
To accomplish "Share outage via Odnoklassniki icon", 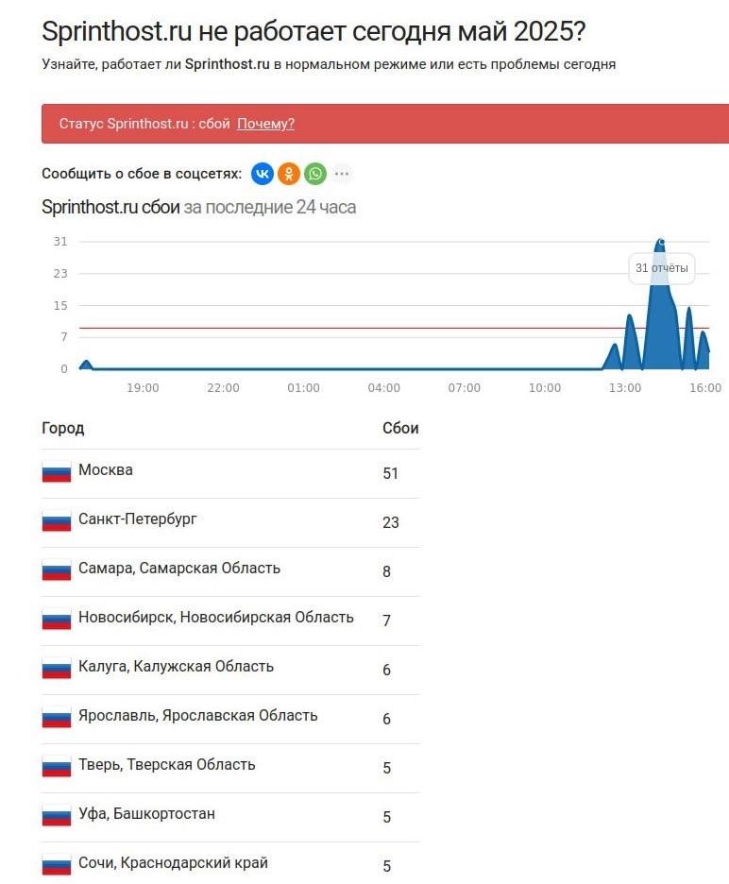I will [x=289, y=174].
